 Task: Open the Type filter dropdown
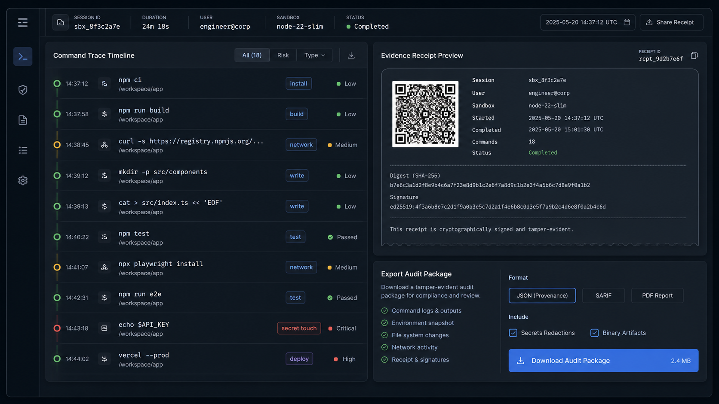314,55
